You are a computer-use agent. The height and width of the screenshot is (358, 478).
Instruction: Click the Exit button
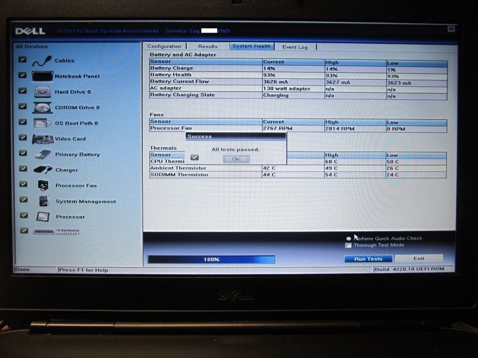(419, 258)
